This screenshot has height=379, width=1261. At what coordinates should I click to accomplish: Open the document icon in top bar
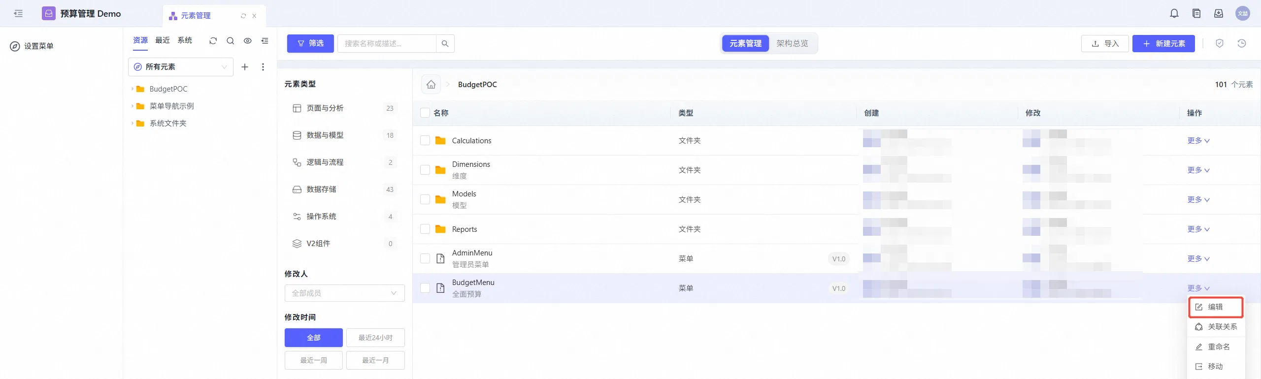(1196, 14)
